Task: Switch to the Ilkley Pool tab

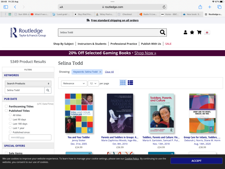Action: (105, 14)
